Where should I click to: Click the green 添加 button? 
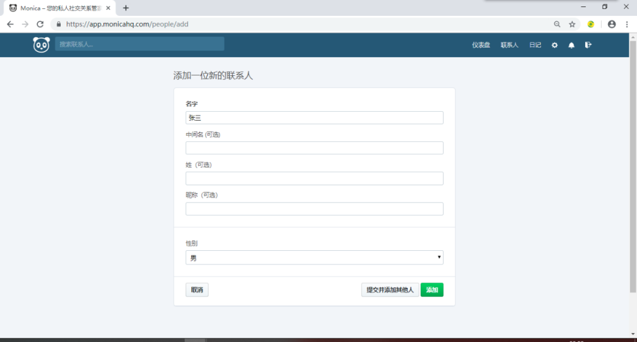(432, 290)
